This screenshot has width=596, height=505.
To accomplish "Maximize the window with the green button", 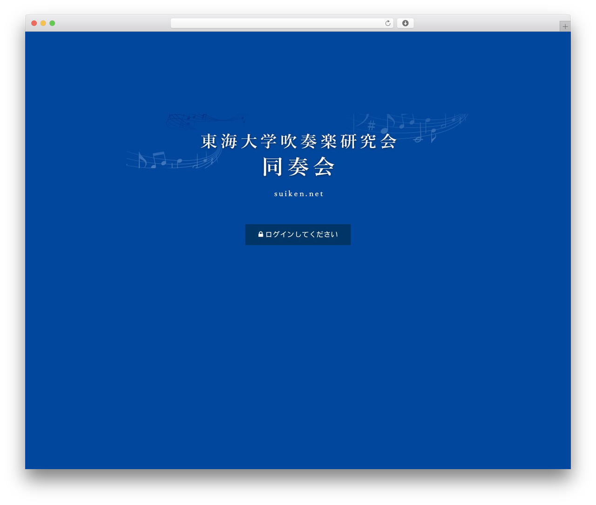I will (52, 23).
